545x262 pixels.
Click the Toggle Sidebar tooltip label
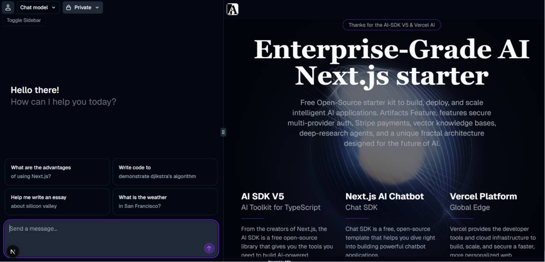(24, 20)
